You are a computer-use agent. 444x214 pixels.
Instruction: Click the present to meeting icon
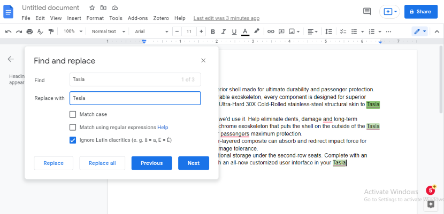coord(388,12)
